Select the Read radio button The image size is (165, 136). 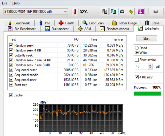tap(137, 48)
